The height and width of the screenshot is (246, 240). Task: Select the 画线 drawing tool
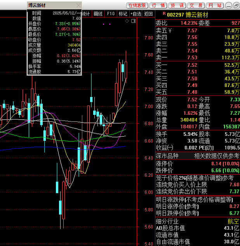(x=98, y=14)
